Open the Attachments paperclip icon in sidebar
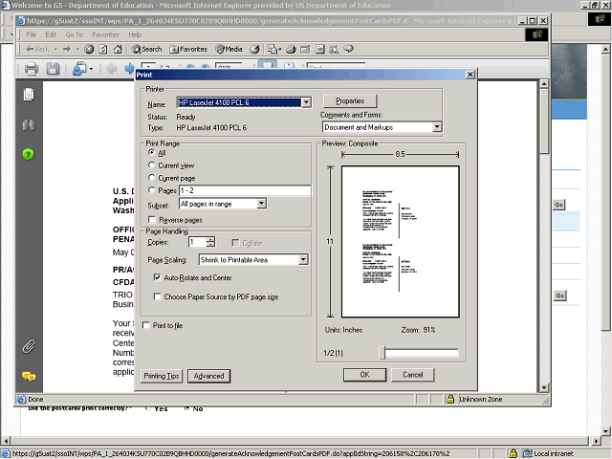 (29, 346)
